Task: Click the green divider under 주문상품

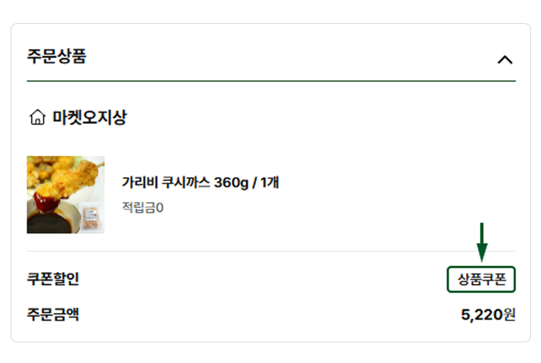Action: 270,81
